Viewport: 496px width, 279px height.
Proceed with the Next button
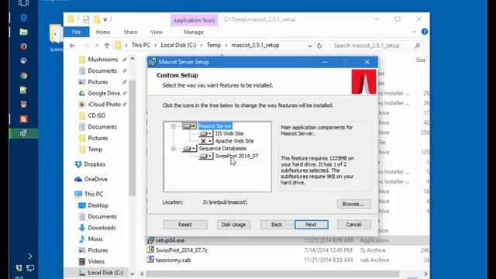click(312, 225)
